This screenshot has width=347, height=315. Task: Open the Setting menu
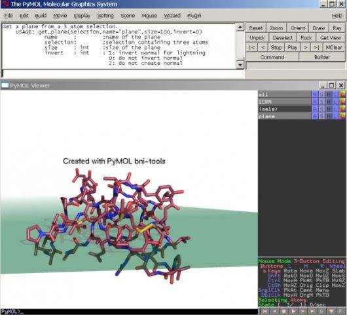105,16
